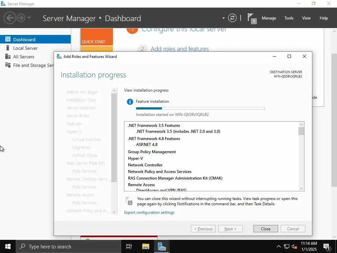Open File and Storage Services in navigation pane
337x253 pixels.
coord(27,65)
